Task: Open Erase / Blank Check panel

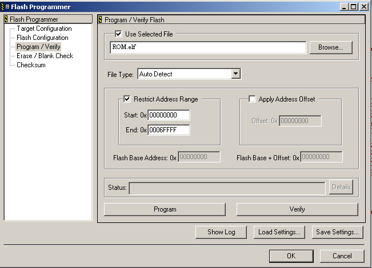Action: pyautogui.click(x=45, y=56)
